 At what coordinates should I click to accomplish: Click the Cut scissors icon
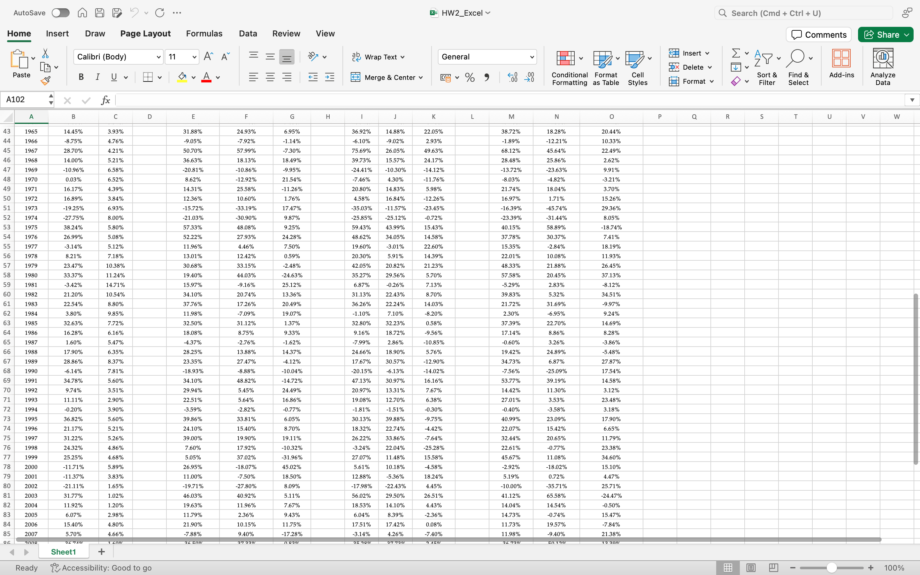tap(45, 53)
